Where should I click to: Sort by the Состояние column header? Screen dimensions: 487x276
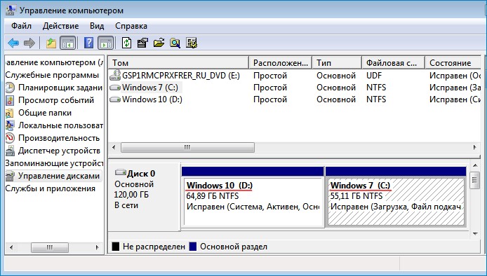(x=453, y=62)
